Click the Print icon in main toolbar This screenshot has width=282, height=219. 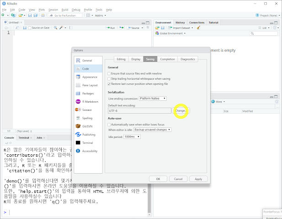pos(43,15)
